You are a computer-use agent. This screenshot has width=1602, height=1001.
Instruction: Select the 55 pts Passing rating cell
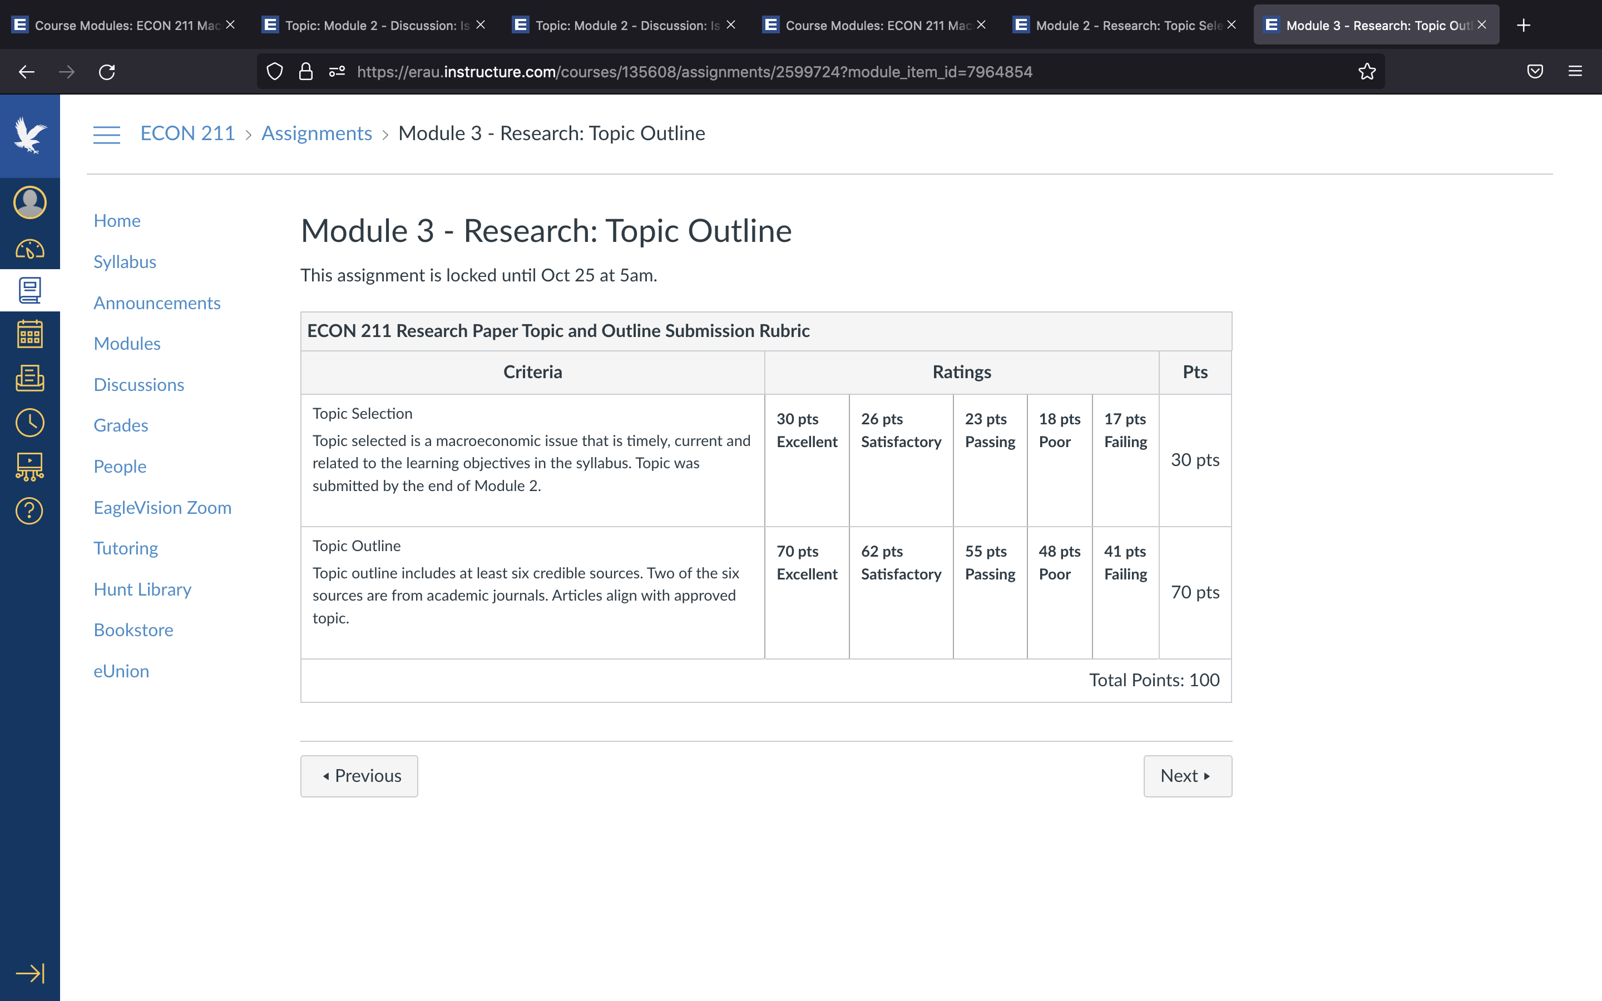(990, 593)
